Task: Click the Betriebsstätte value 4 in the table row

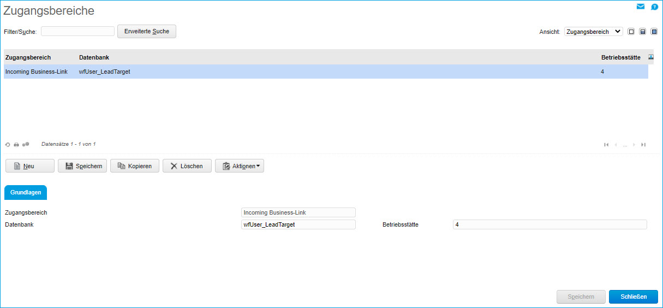Action: click(602, 72)
